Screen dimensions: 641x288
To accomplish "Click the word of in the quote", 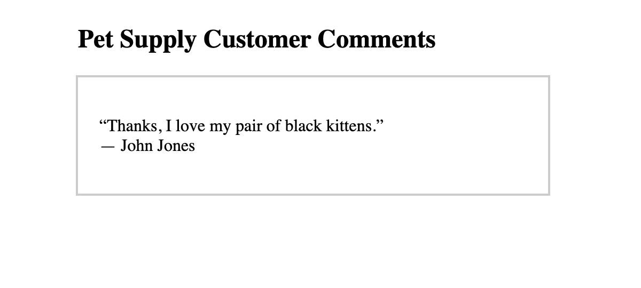I will (275, 126).
